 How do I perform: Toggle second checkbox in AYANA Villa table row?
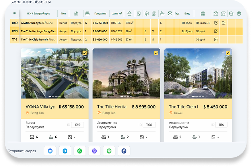[224, 23]
